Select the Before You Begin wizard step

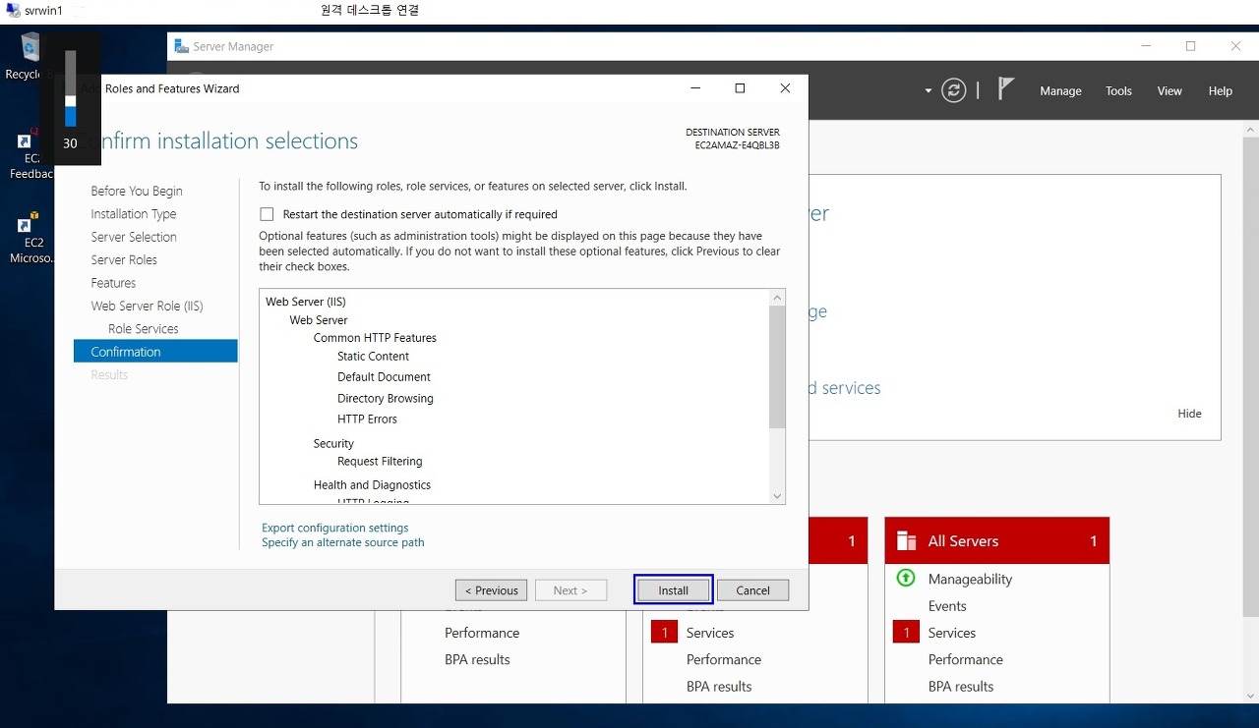pyautogui.click(x=137, y=191)
